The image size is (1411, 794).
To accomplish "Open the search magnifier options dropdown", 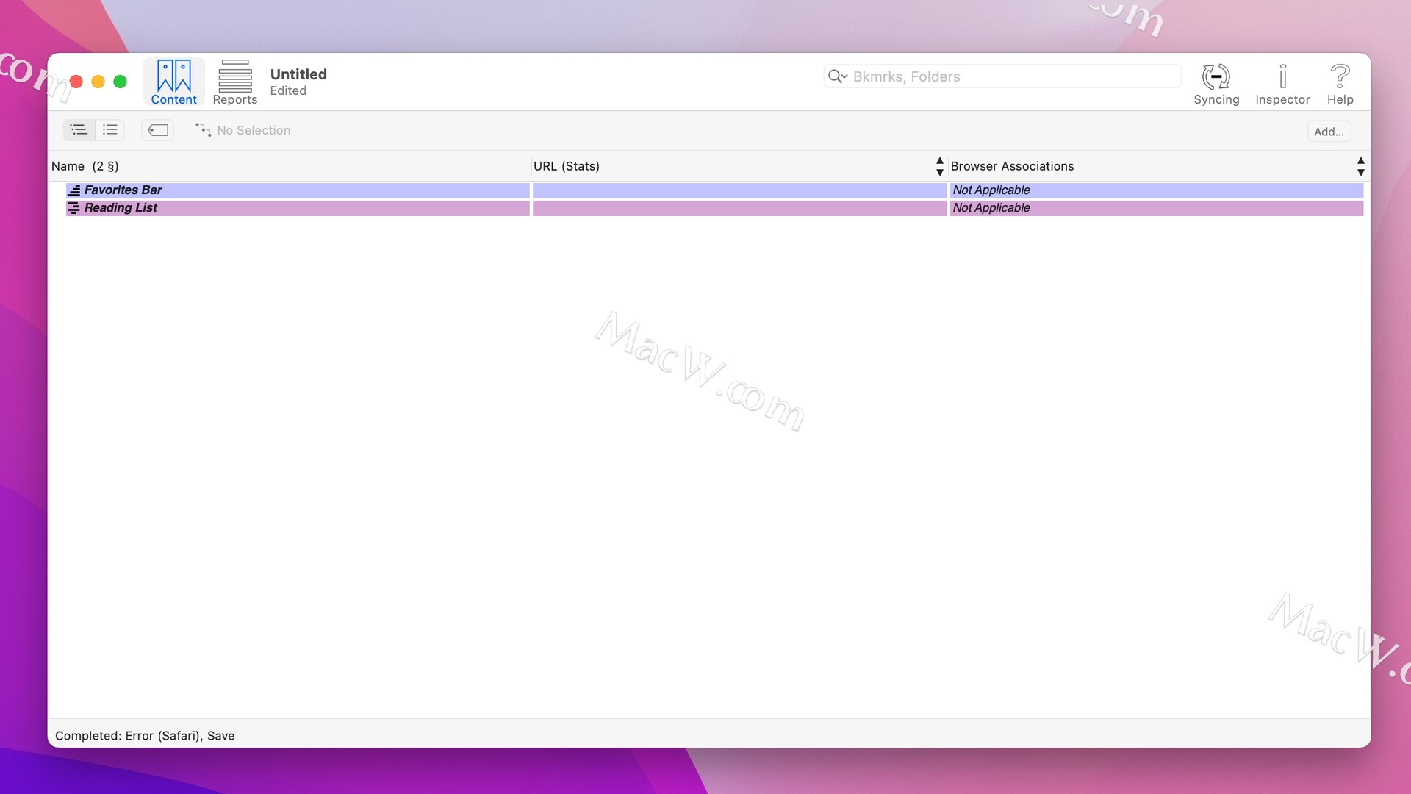I will 838,76.
